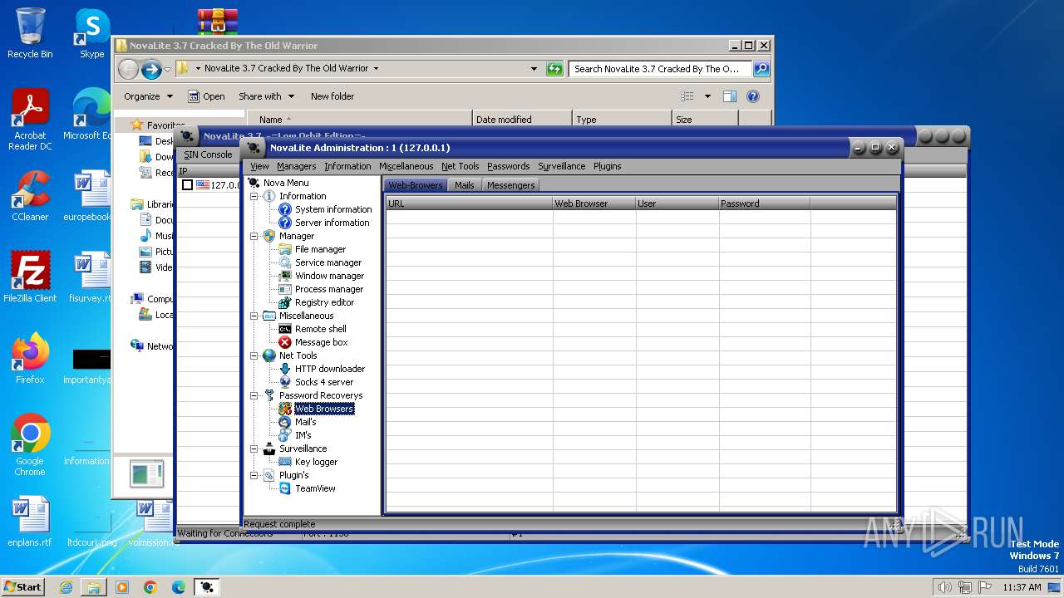Image resolution: width=1064 pixels, height=598 pixels.
Task: Click New folder button in Explorer
Action: click(332, 96)
